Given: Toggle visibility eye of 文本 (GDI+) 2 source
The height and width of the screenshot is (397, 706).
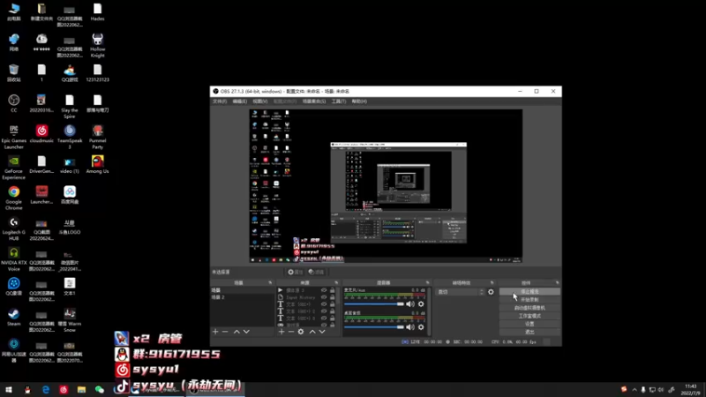Looking at the screenshot, I should (x=324, y=311).
